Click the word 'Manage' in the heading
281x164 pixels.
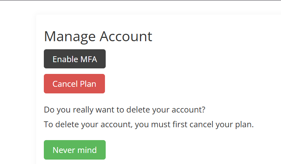tap(69, 36)
